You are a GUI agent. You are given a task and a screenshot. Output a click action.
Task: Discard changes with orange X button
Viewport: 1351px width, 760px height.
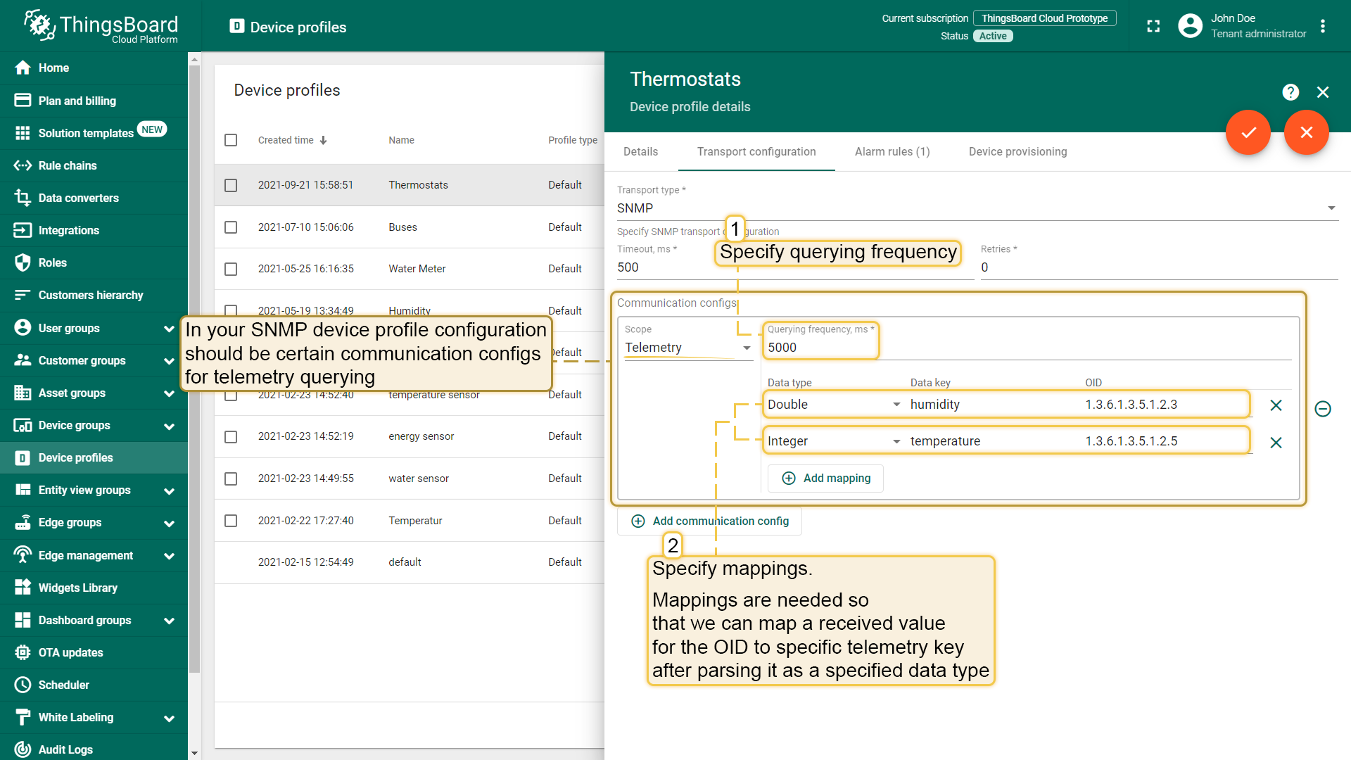pos(1306,132)
